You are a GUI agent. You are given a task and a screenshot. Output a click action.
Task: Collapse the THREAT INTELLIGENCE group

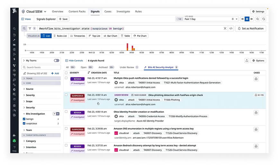click(x=41, y=135)
